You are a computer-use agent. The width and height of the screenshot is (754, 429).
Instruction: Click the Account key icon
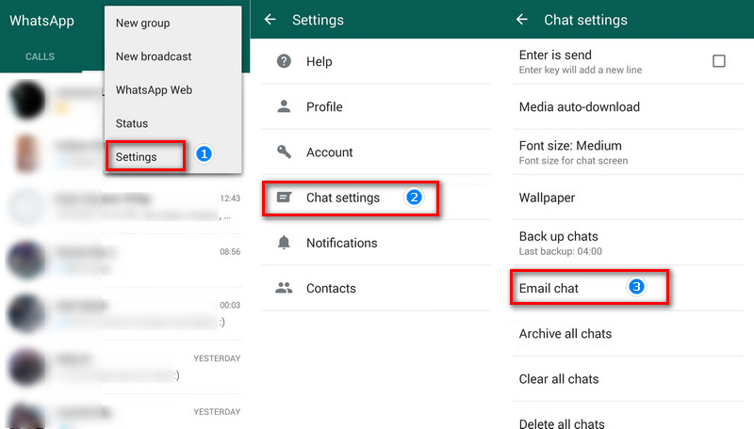click(x=284, y=151)
